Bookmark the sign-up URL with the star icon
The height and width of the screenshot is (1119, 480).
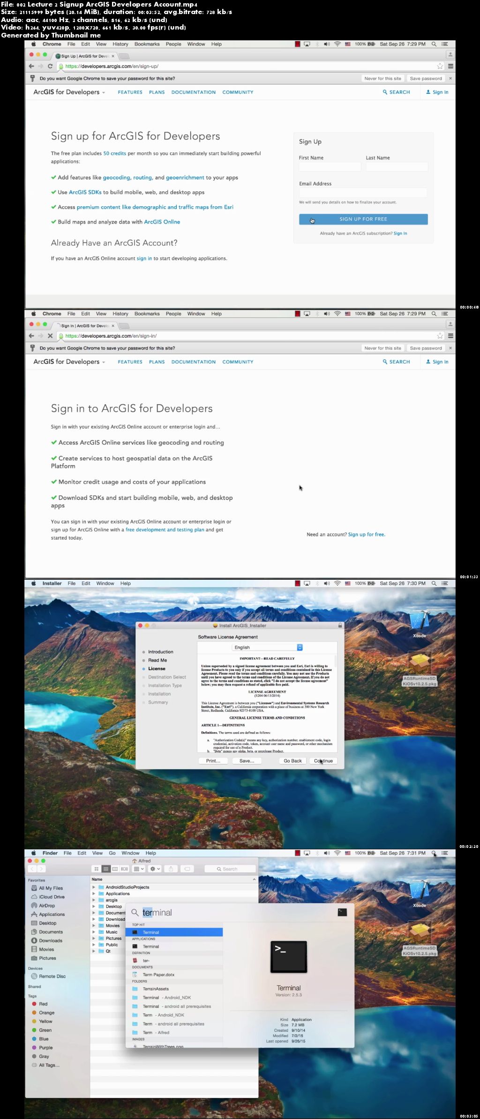click(440, 66)
